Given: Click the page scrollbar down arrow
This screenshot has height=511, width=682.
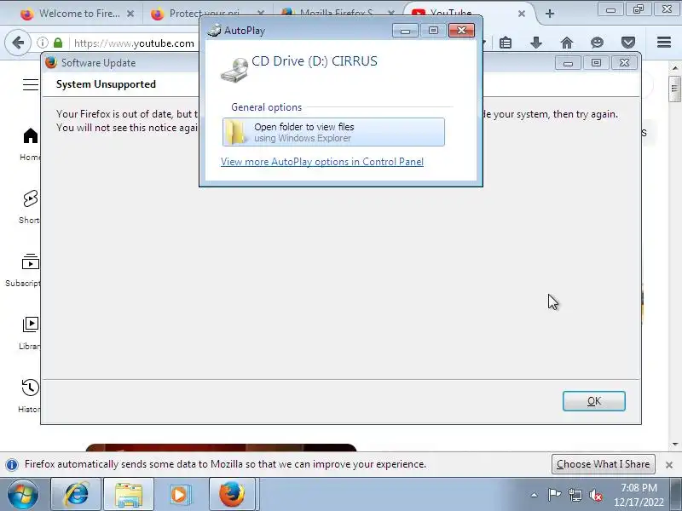Looking at the screenshot, I should coord(675,444).
